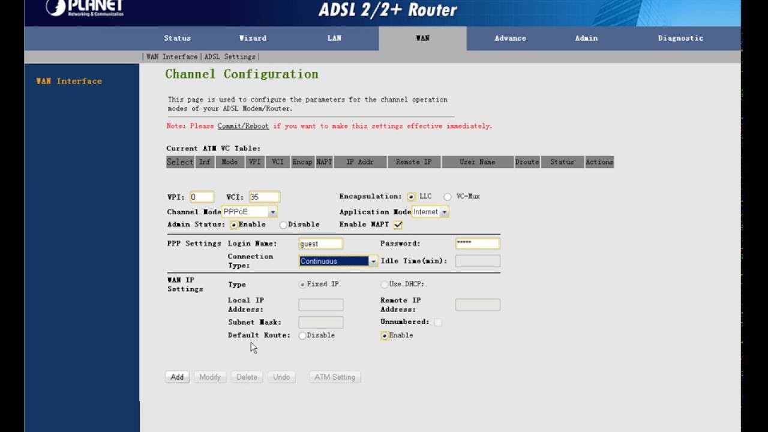Viewport: 768px width, 432px height.
Task: Click the IP Addr column header
Action: (x=360, y=162)
